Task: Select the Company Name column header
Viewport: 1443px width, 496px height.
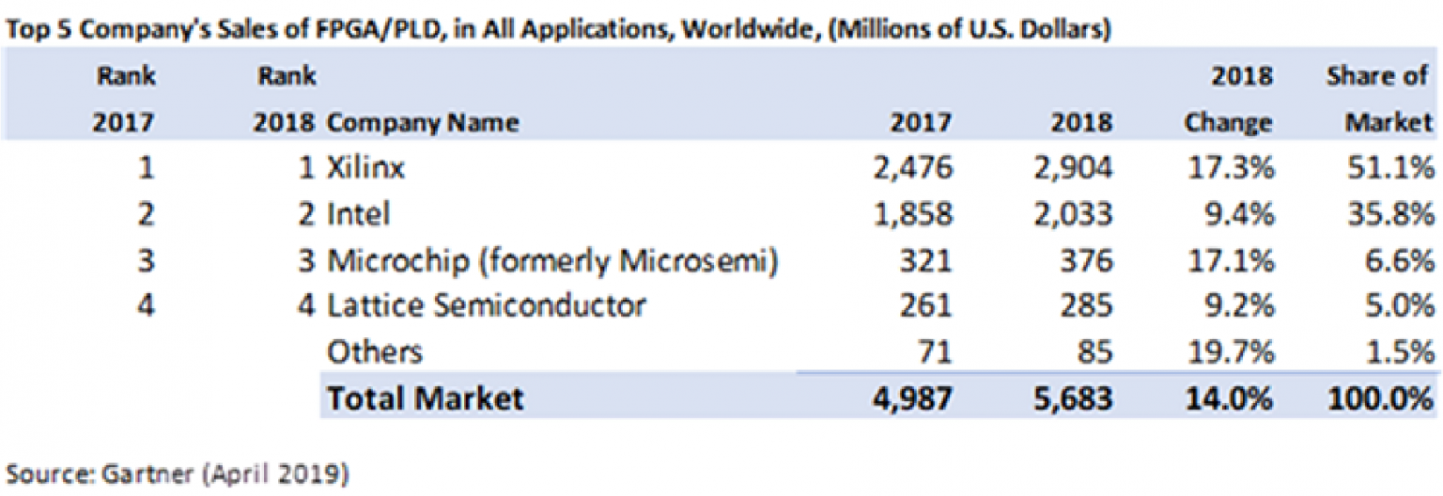Action: (x=422, y=123)
